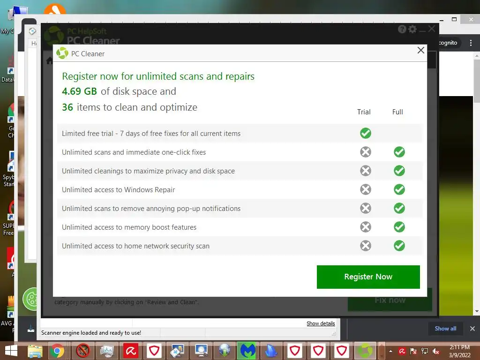Click Trial X icon for memory boost row
Viewport: 480px width, 360px height.
click(x=366, y=227)
